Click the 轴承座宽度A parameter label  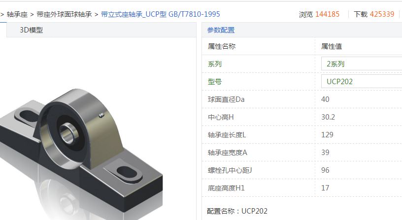click(228, 153)
